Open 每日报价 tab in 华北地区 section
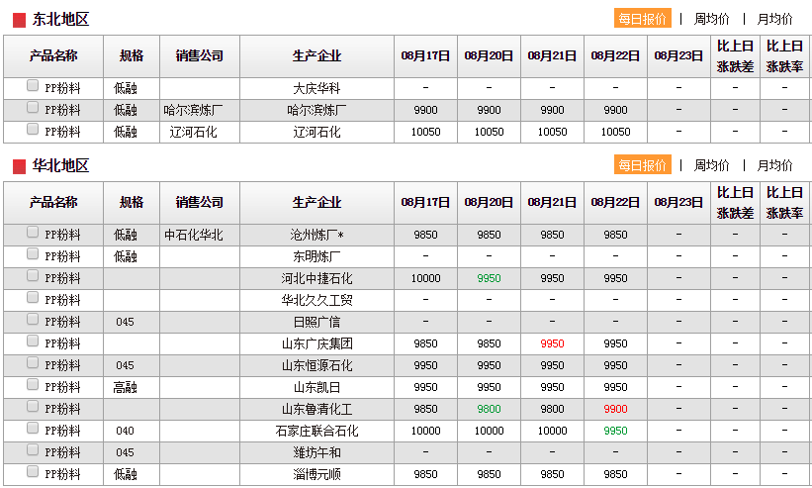This screenshot has width=812, height=488. coord(642,165)
